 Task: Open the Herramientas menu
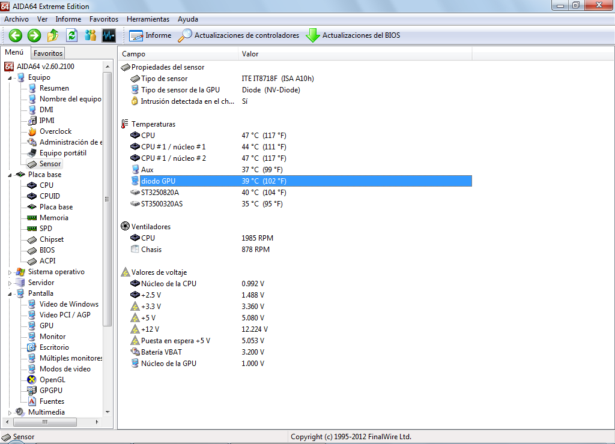tap(148, 19)
